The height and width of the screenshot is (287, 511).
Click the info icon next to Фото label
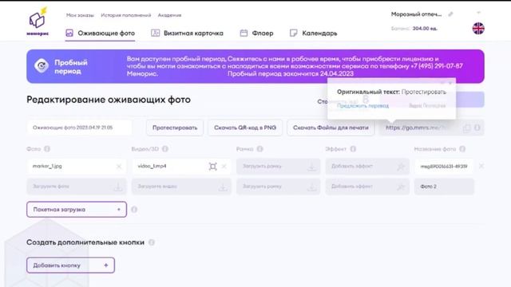pos(47,149)
